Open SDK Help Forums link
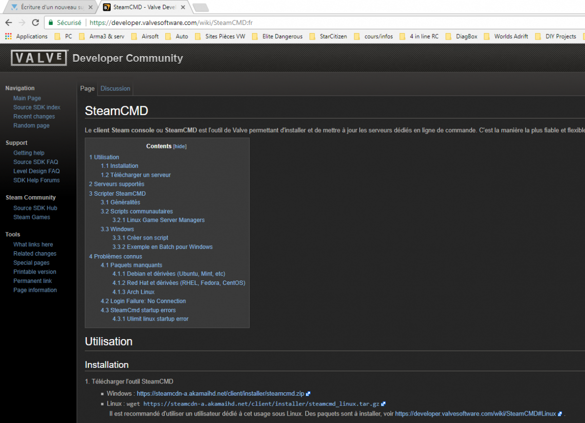The image size is (585, 423). coord(37,180)
